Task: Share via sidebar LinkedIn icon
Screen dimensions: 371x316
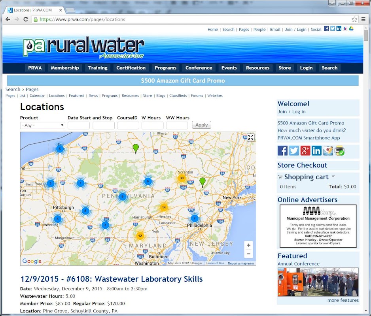Action: pos(316,150)
